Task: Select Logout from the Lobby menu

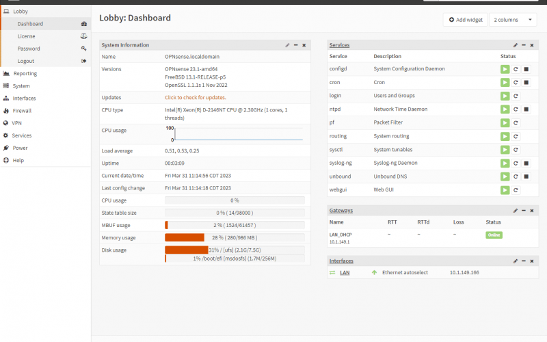Action: (x=26, y=61)
